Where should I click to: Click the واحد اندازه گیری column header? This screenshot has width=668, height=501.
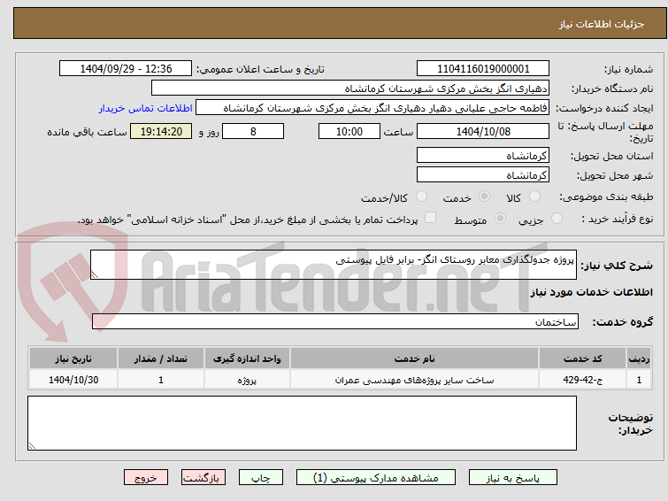[x=247, y=358]
